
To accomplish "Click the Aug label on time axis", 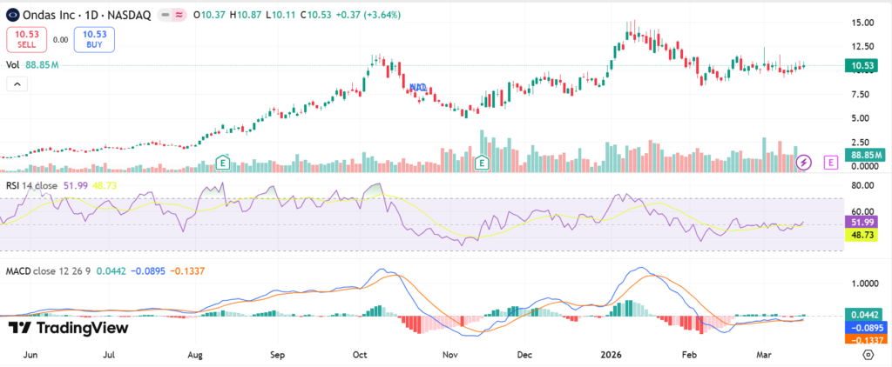I will tap(195, 355).
